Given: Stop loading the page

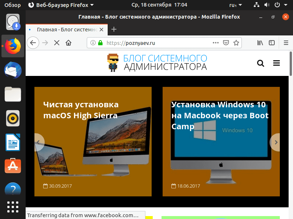Looking at the screenshot, I should (x=57, y=43).
